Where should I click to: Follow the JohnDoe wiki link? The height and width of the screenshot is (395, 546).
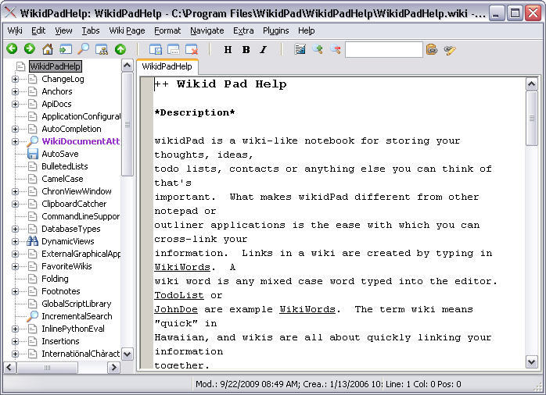click(x=176, y=309)
